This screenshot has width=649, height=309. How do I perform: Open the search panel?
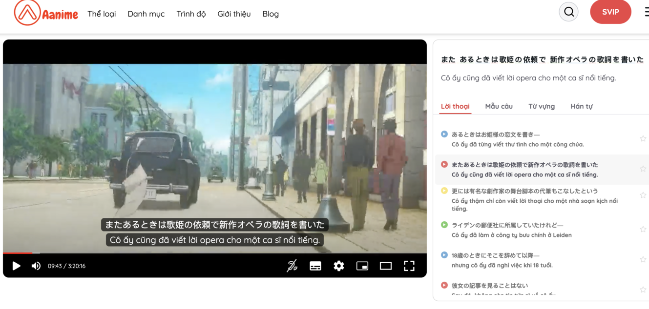coord(568,11)
